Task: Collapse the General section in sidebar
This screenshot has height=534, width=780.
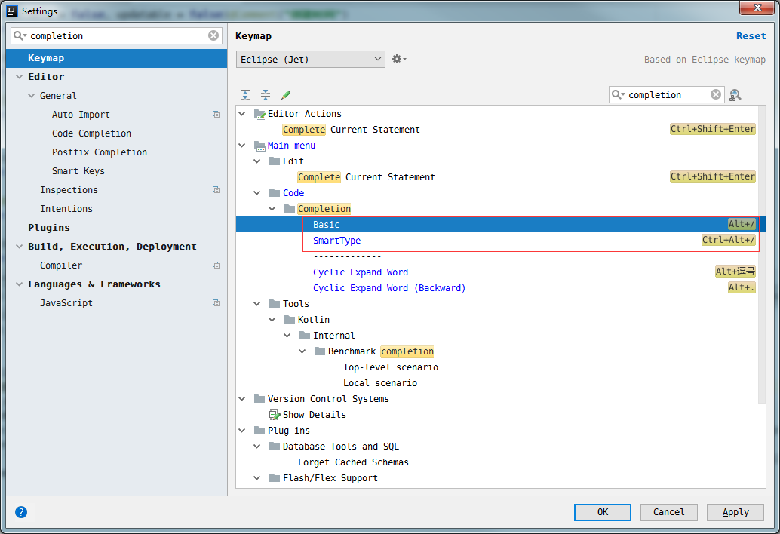Action: pos(32,96)
